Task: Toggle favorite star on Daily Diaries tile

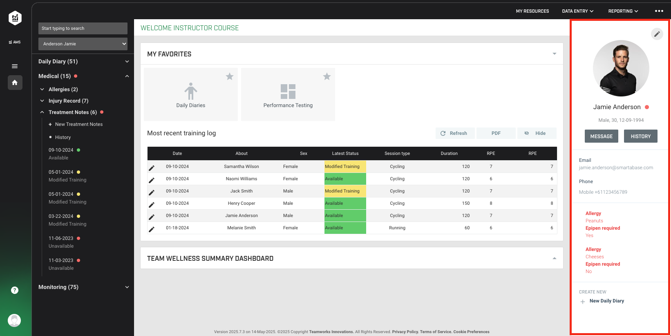Action: pos(230,76)
